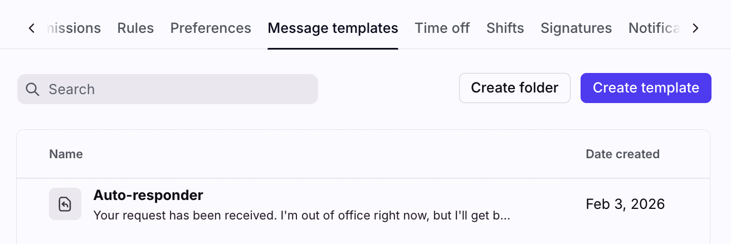The height and width of the screenshot is (244, 731).
Task: Click the Auto-responder message preview text
Action: coord(301,214)
